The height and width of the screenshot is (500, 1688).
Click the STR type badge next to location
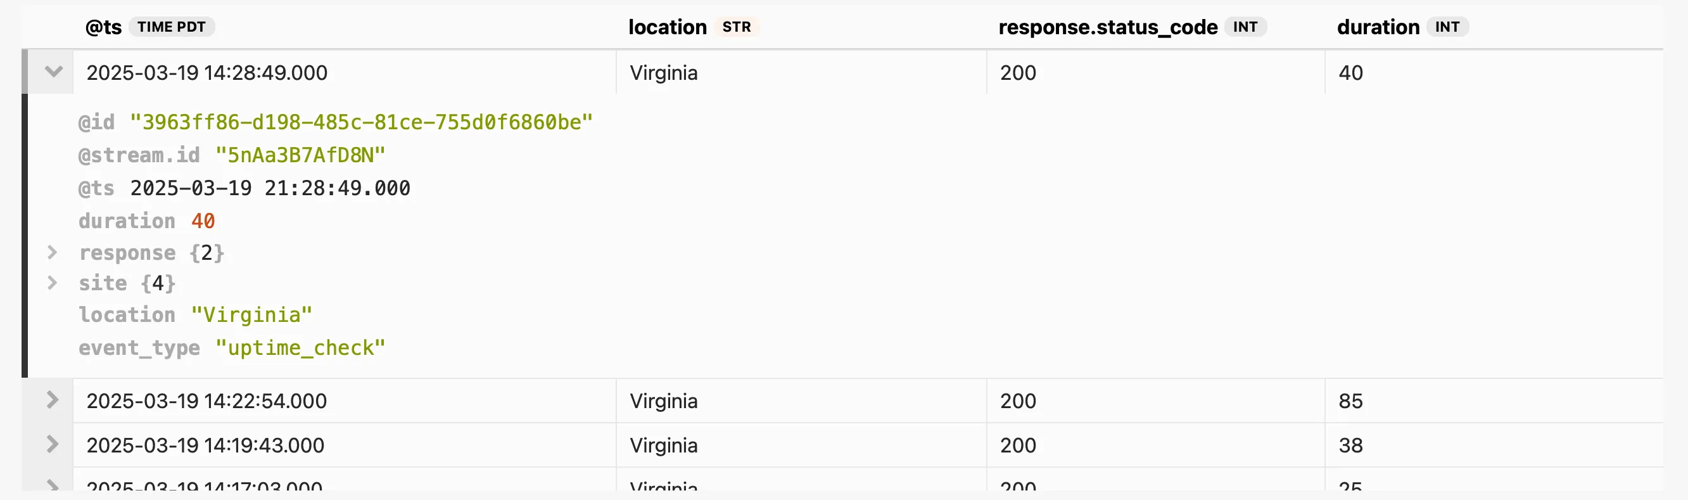(x=739, y=27)
